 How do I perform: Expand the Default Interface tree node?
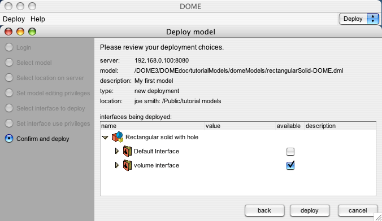(117, 151)
